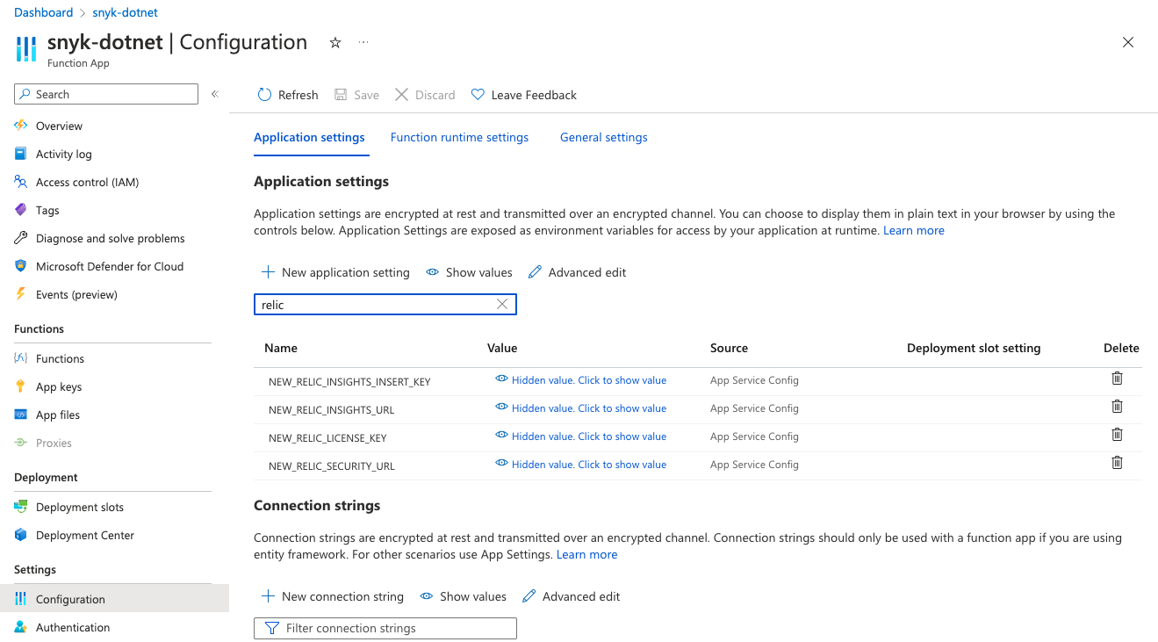Open the General settings tab
The height and width of the screenshot is (642, 1158).
(603, 137)
